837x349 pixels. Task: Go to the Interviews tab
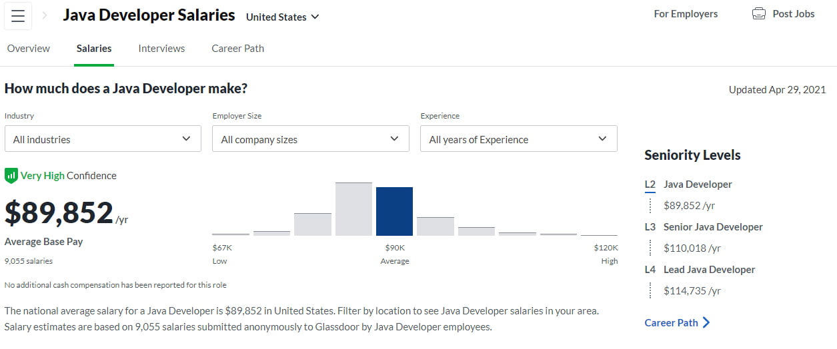[x=161, y=49]
